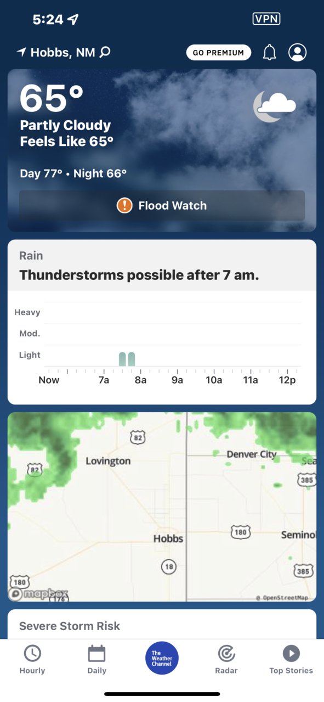This screenshot has width=324, height=702.
Task: Switch to the Daily tab
Action: tap(96, 659)
